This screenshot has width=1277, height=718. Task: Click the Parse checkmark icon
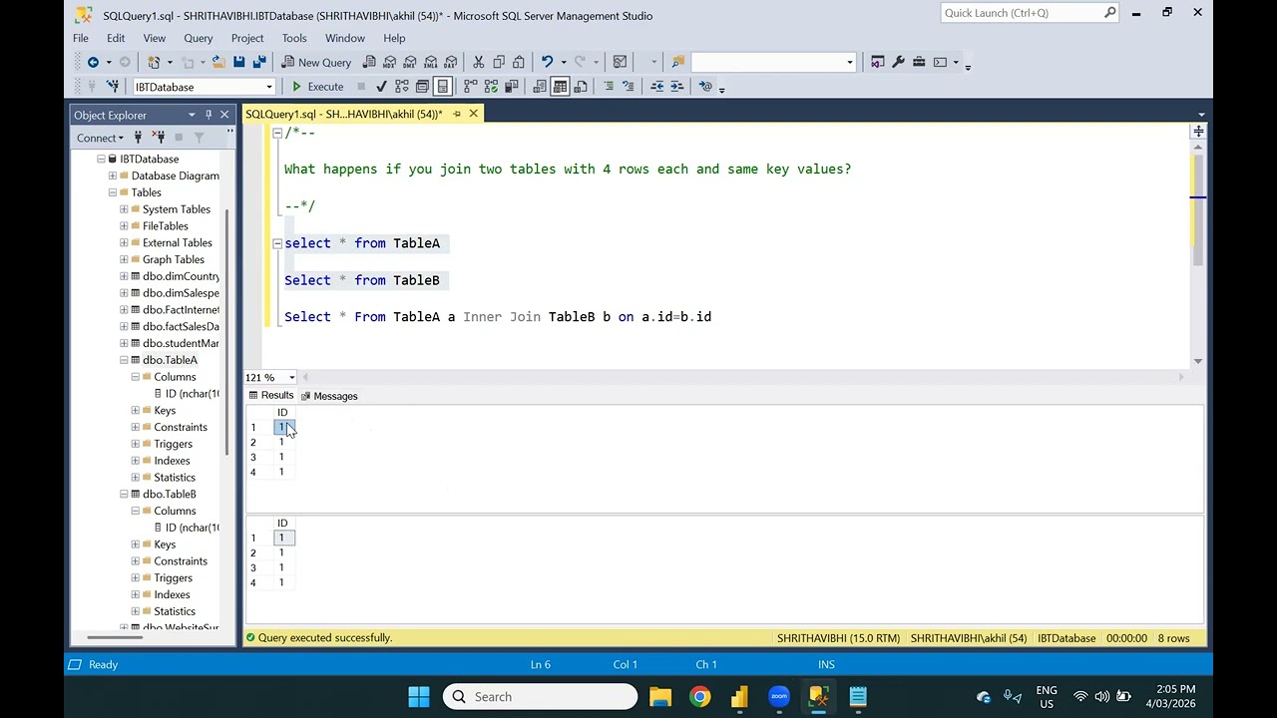pos(381,87)
